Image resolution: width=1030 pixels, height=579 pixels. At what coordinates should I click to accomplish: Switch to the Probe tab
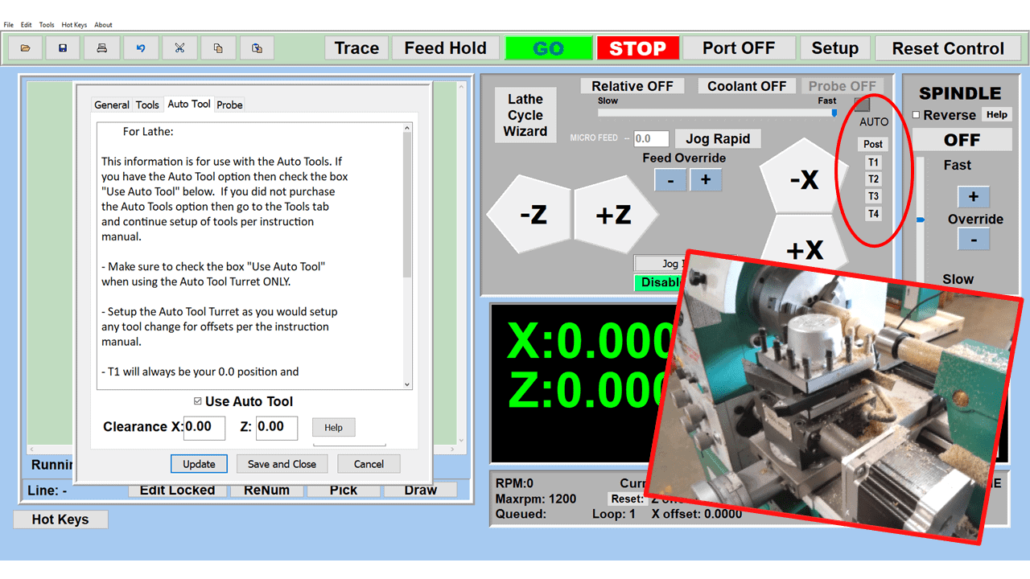pos(230,104)
